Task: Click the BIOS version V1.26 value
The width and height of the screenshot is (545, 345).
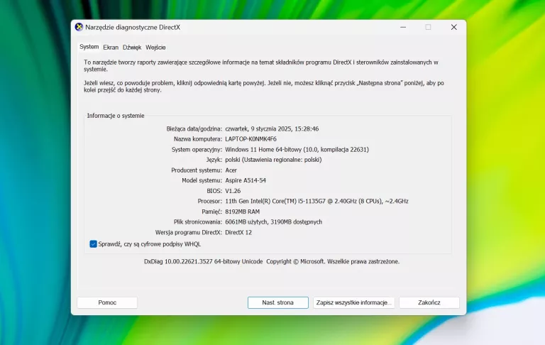Action: click(x=233, y=191)
